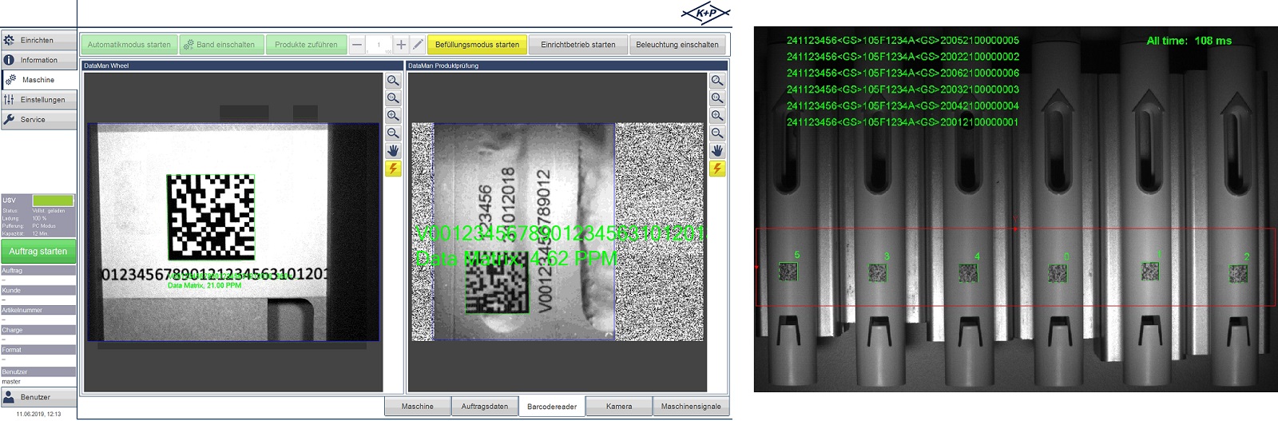Open Einstellungen in the sidebar
Viewport: 1278px width, 421px height.
tap(38, 100)
